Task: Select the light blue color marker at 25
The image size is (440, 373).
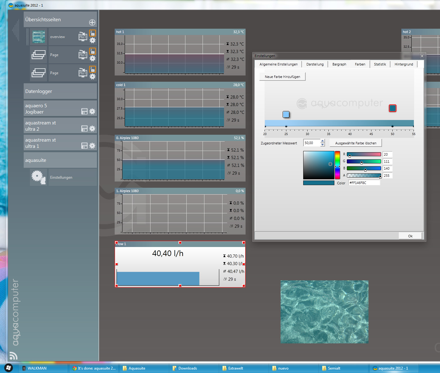Action: pos(286,114)
